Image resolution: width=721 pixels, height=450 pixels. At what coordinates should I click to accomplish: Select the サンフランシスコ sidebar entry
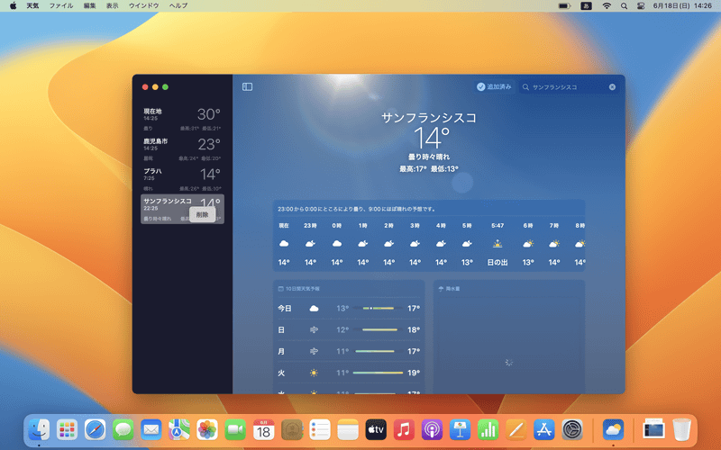[x=182, y=209]
